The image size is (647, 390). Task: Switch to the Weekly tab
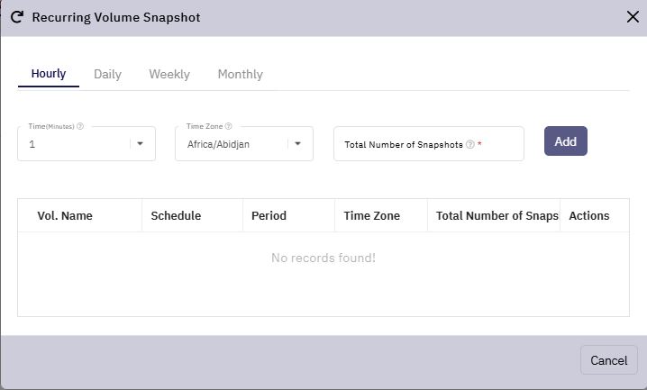click(169, 74)
